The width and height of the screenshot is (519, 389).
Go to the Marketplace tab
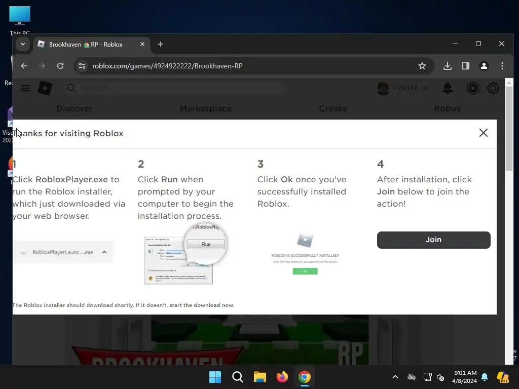[206, 108]
